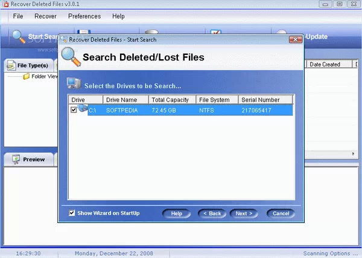Click the Date Created column header
Screen dimensions: 362x258
click(x=329, y=64)
